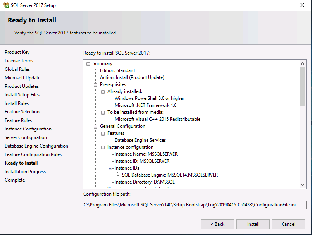Select the Already installed label
This screenshot has width=312, height=235.
(x=125, y=91)
